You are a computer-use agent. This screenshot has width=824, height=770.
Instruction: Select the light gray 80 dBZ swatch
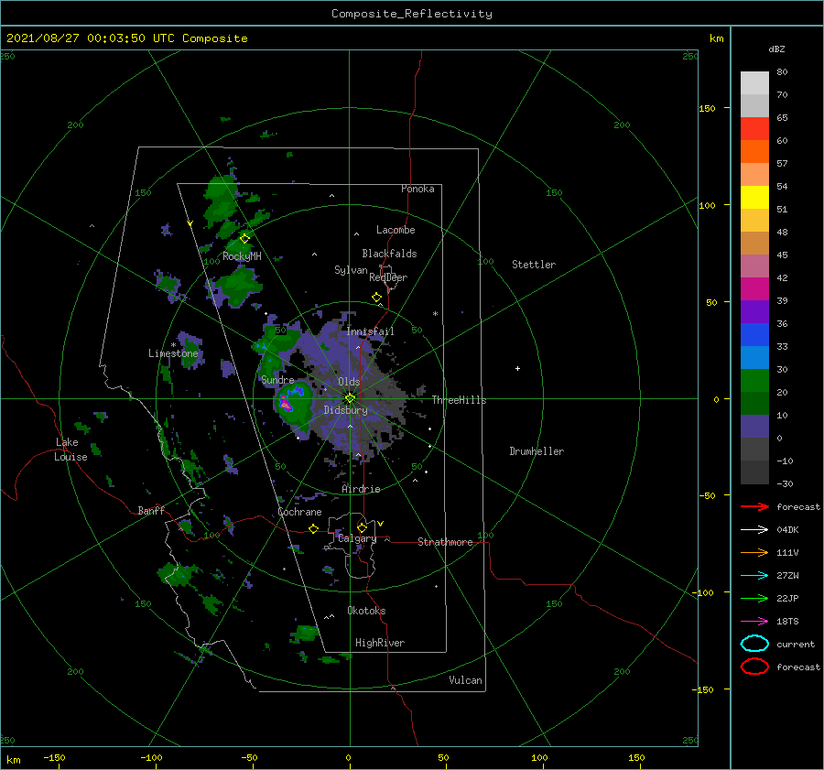pos(754,82)
